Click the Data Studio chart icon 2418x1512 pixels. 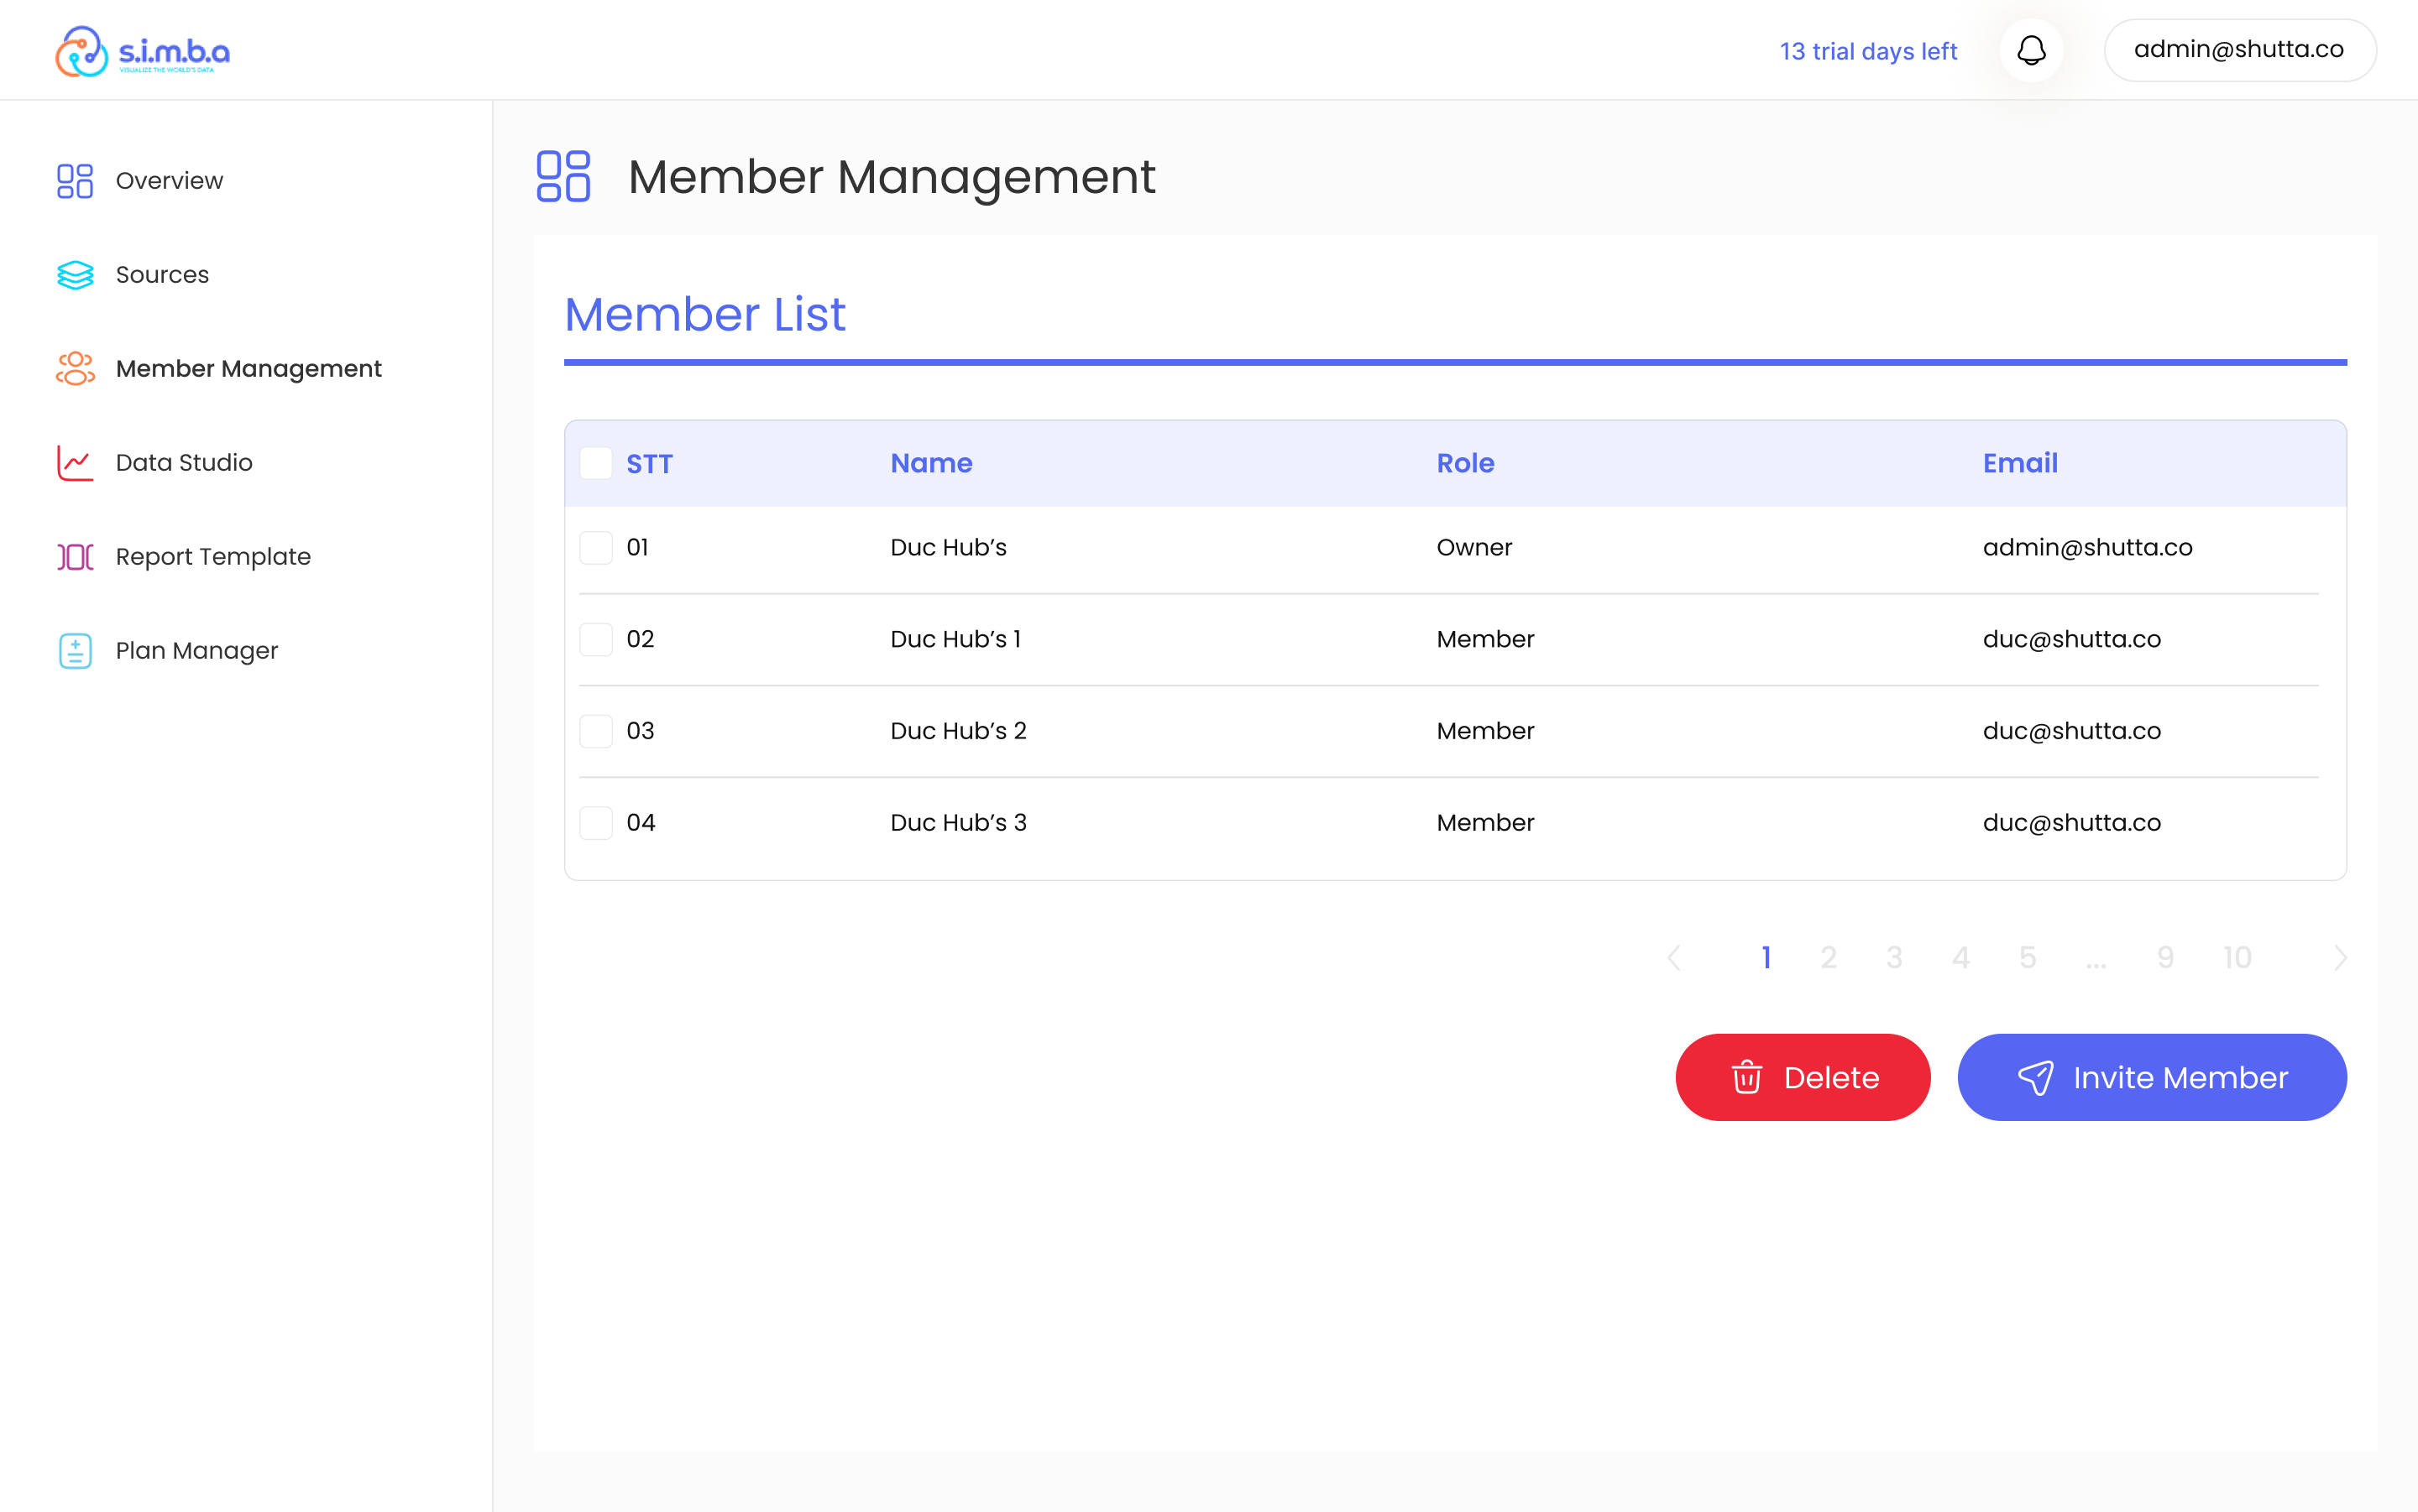(75, 463)
